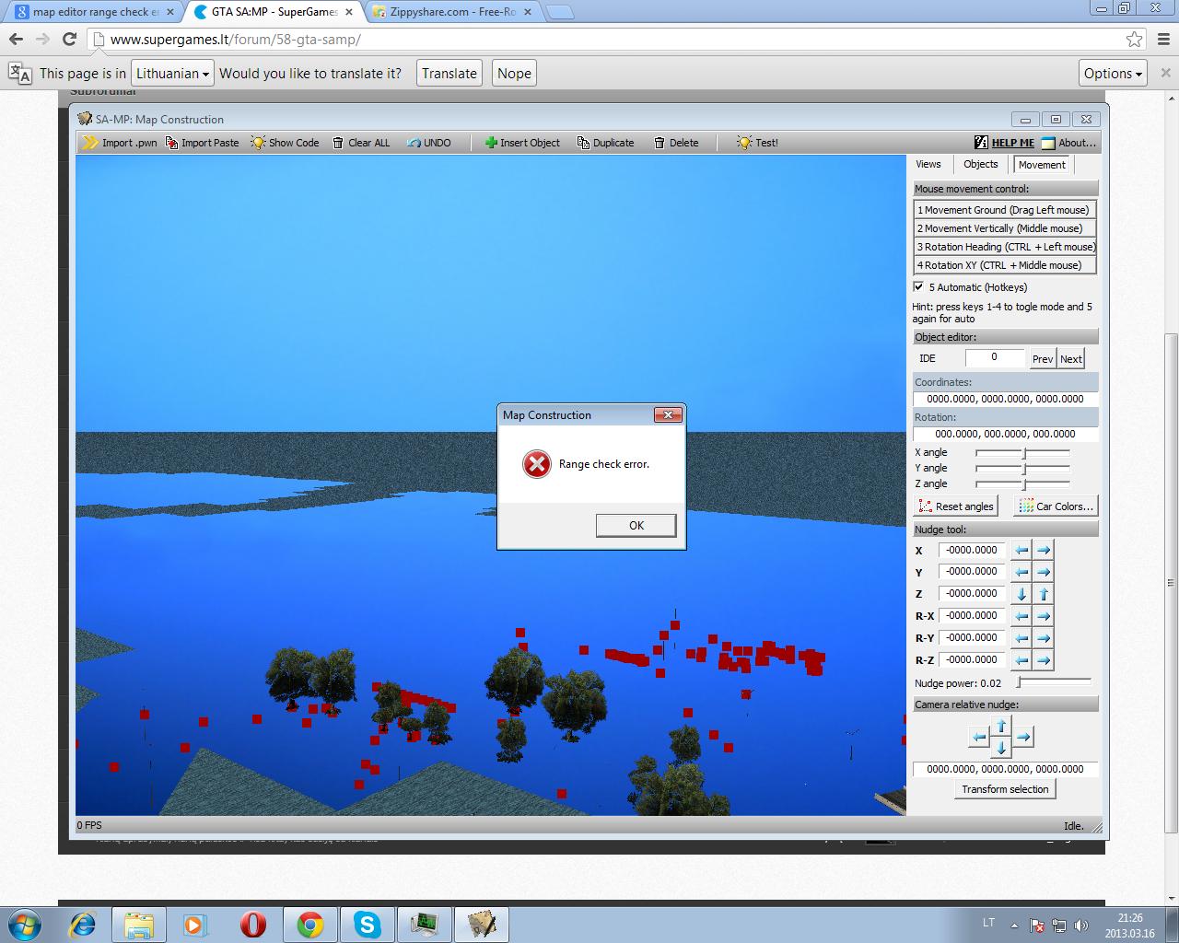1179x943 pixels.
Task: Click the UNDO toolbar button
Action: click(x=429, y=143)
